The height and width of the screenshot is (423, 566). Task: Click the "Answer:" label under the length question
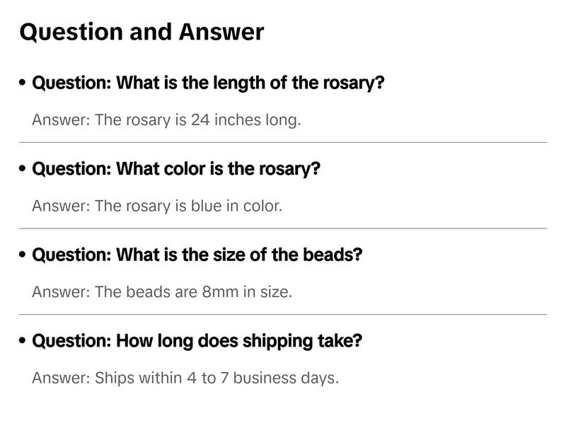61,120
